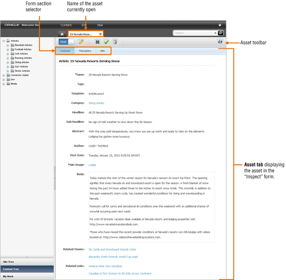Click the Preview binoculars icon

click(98, 42)
